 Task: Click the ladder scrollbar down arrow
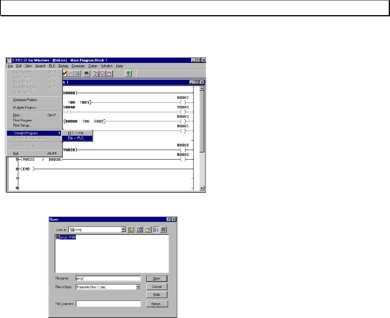pos(202,189)
